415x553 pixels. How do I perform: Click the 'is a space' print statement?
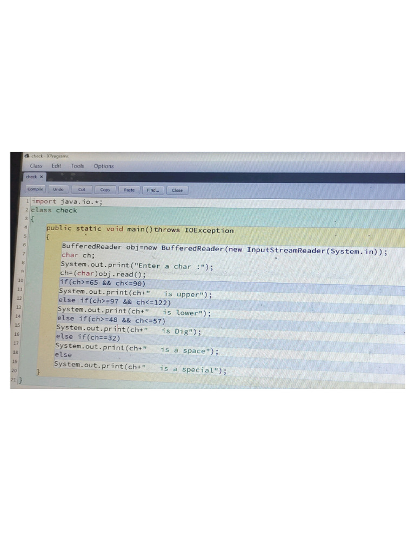[x=137, y=349]
